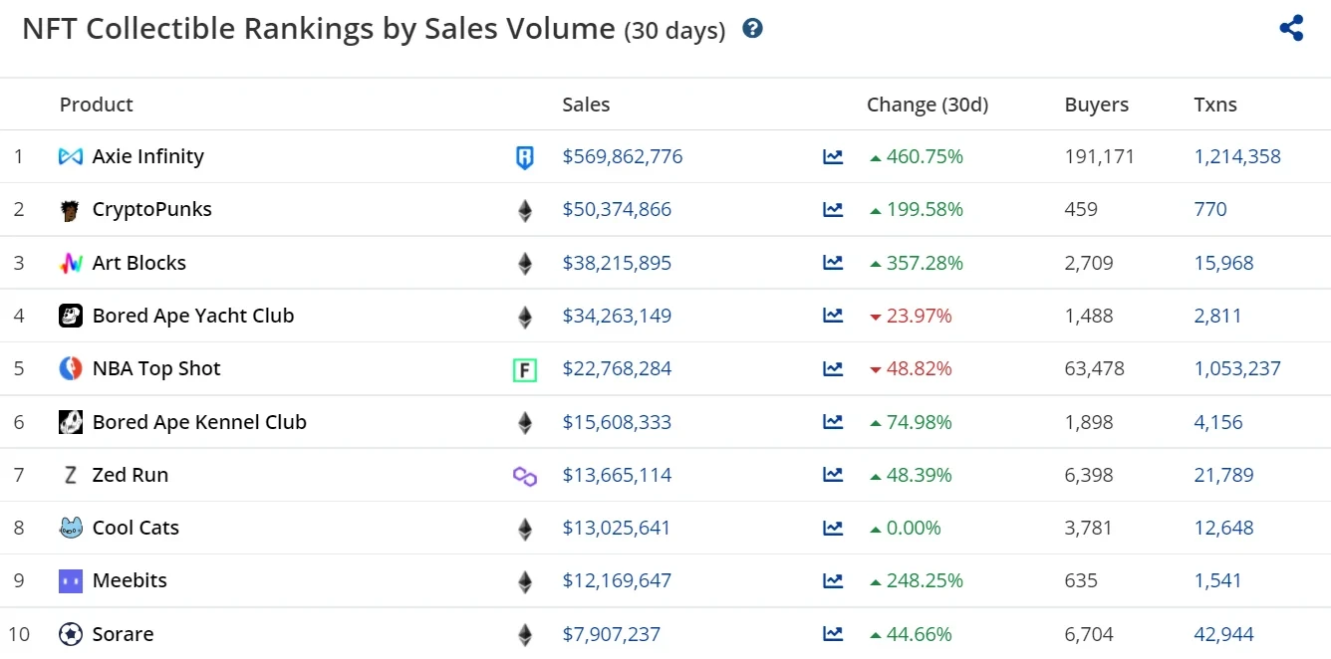Open the Art Blocks collection link
Viewport: 1331px width, 659px height.
coord(138,263)
